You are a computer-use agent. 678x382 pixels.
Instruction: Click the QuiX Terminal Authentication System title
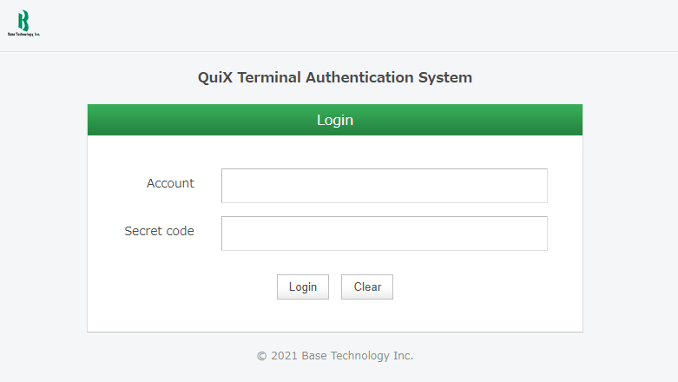(x=334, y=77)
